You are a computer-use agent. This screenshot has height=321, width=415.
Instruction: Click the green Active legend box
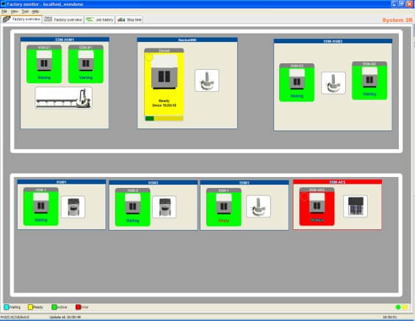54,307
